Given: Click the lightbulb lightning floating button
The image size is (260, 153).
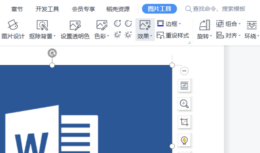Looking at the screenshot, I should (x=184, y=140).
